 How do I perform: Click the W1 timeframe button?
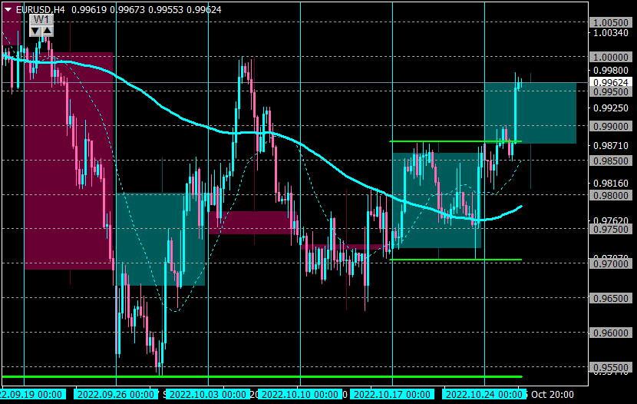[x=41, y=19]
